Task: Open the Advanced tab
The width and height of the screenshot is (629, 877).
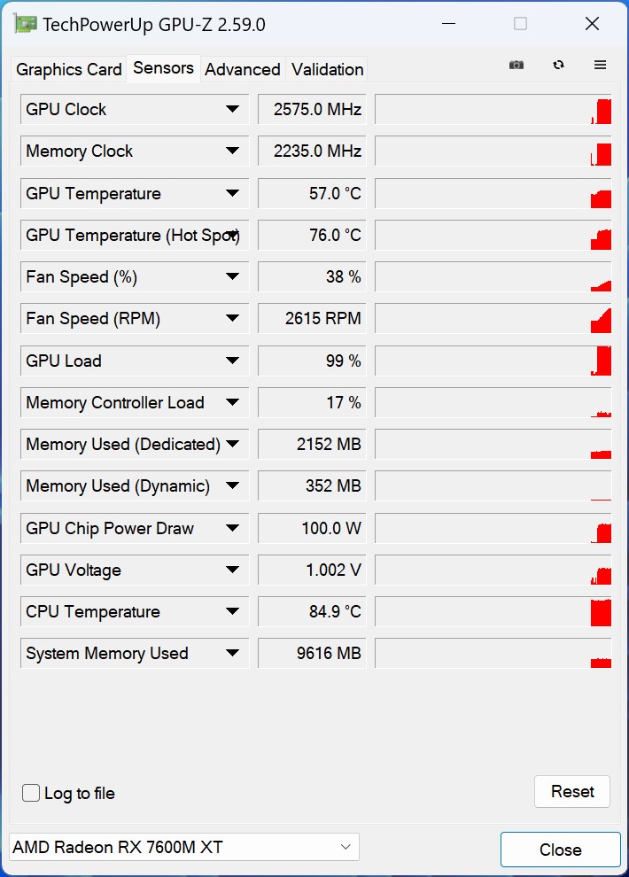Action: click(x=243, y=69)
